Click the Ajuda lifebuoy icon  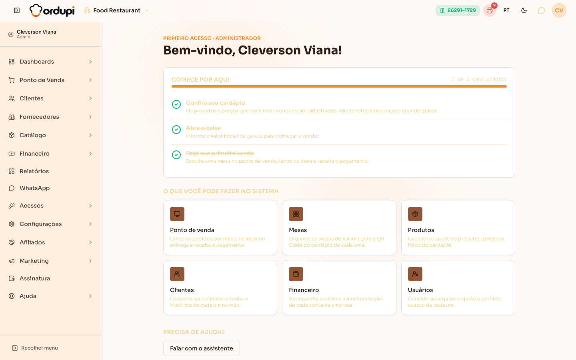click(x=12, y=296)
